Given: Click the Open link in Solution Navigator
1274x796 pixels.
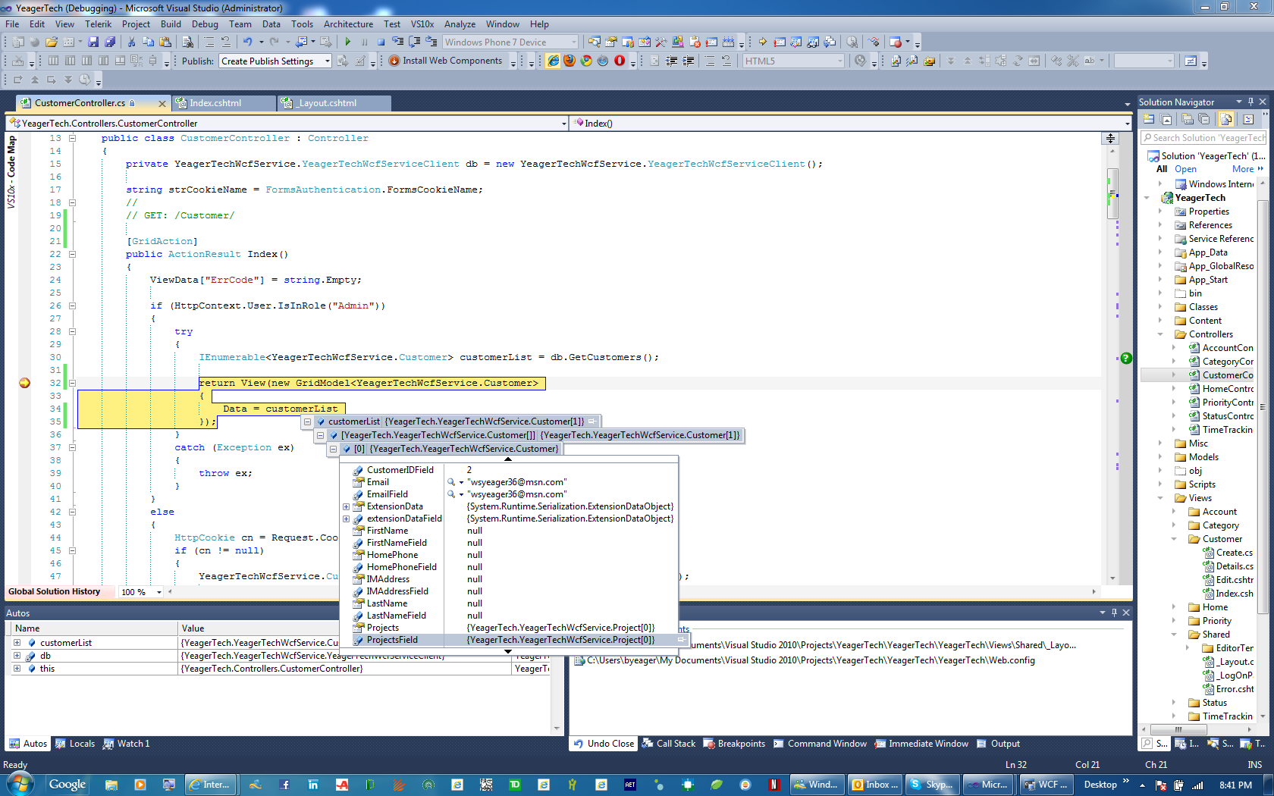Looking at the screenshot, I should [x=1185, y=169].
